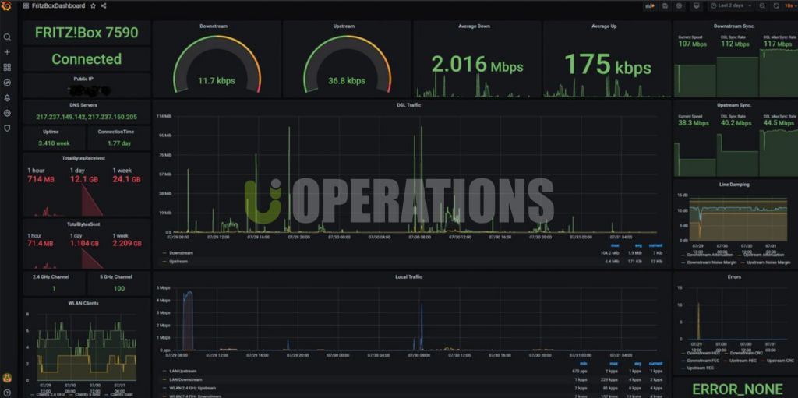This screenshot has width=798, height=398.
Task: Click the 12.1 GB one-day received value
Action: 84,179
